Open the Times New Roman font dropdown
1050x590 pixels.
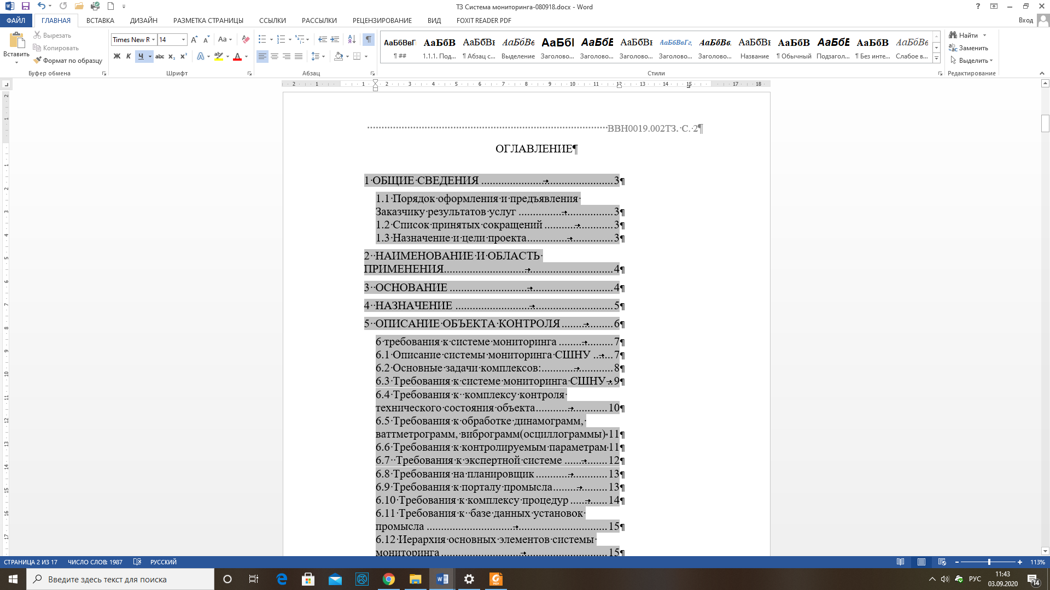154,39
